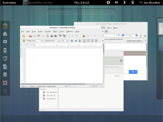The image size is (163, 122).
Task: Click the Activities button in top bar
Action: click(9, 3)
